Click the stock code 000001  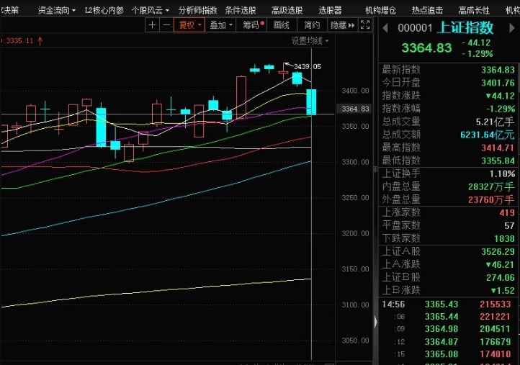click(415, 28)
